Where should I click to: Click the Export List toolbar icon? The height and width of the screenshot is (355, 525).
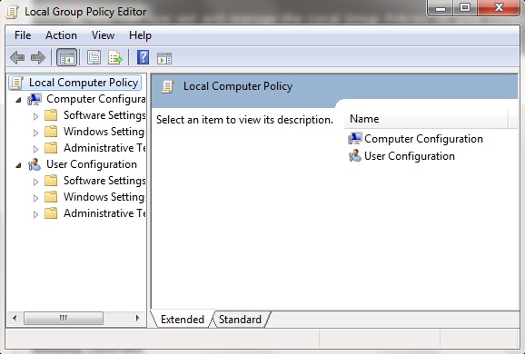click(x=115, y=57)
